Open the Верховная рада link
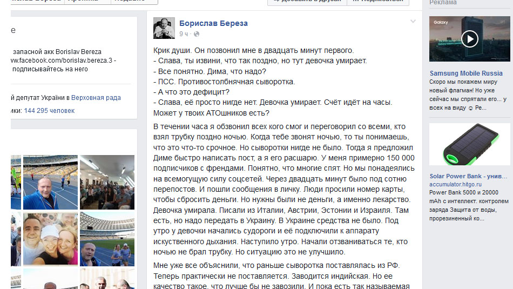Screen dimensions: 513x289 [96, 98]
